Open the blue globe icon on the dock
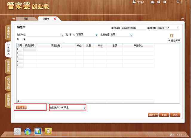 (x=28, y=131)
